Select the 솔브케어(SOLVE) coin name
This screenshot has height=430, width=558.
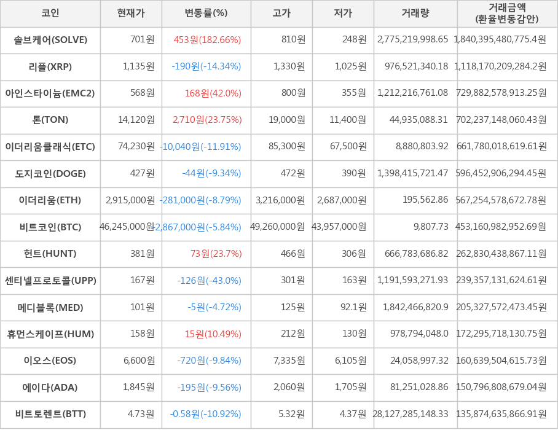point(50,40)
